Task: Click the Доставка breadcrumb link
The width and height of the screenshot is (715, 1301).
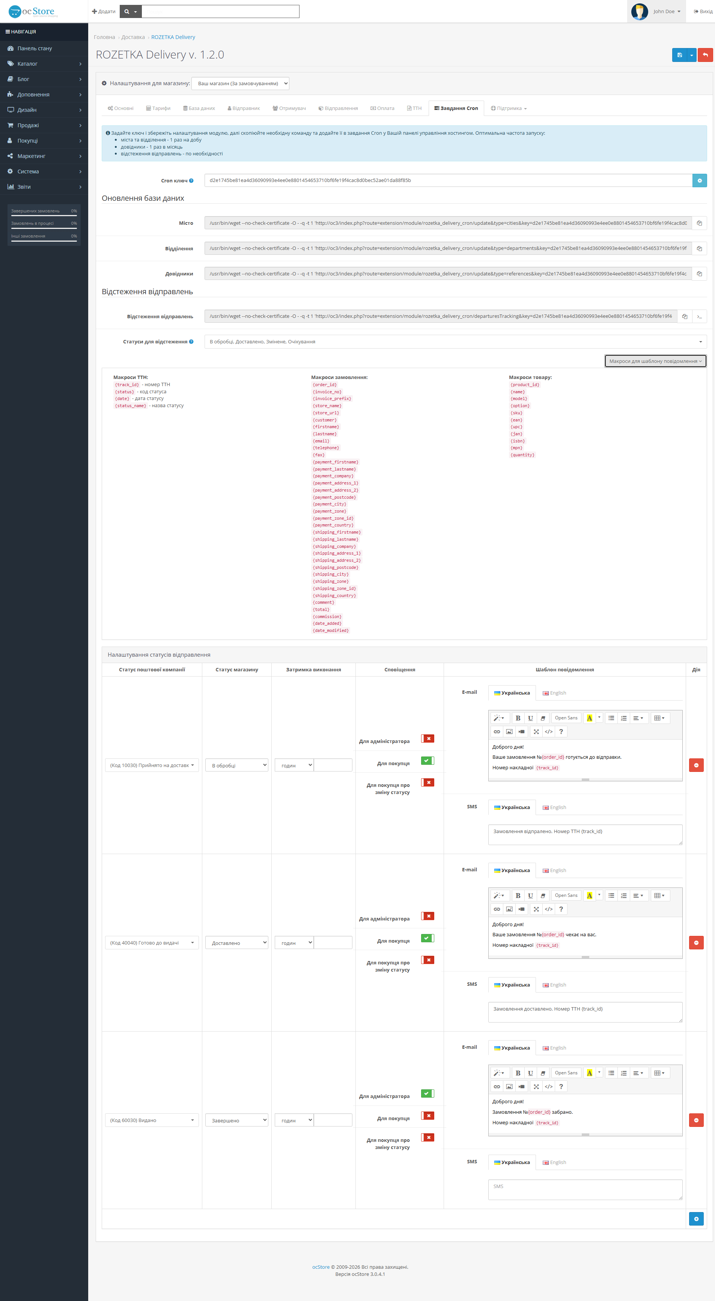Action: pos(133,38)
